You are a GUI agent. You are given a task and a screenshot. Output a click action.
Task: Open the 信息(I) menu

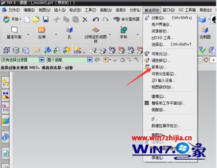(x=121, y=10)
